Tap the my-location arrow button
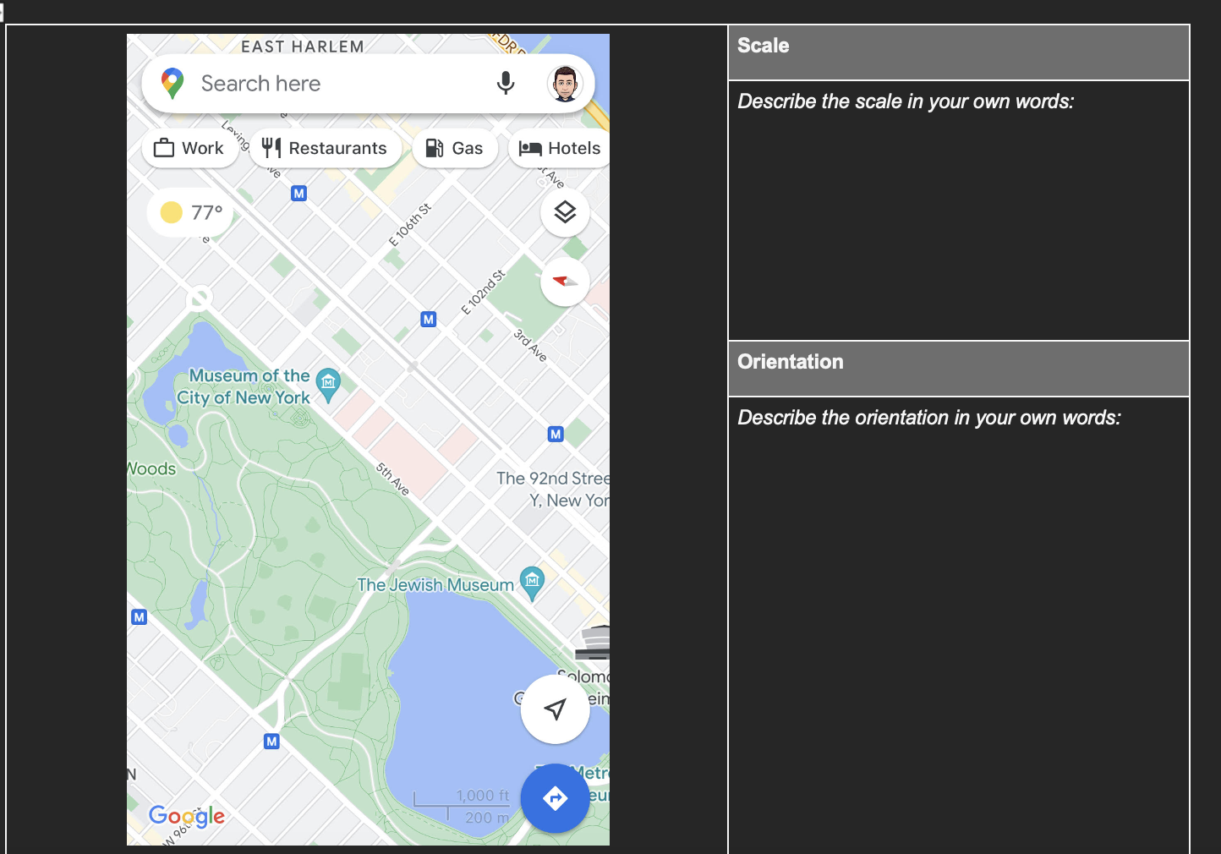The image size is (1221, 854). click(x=555, y=709)
